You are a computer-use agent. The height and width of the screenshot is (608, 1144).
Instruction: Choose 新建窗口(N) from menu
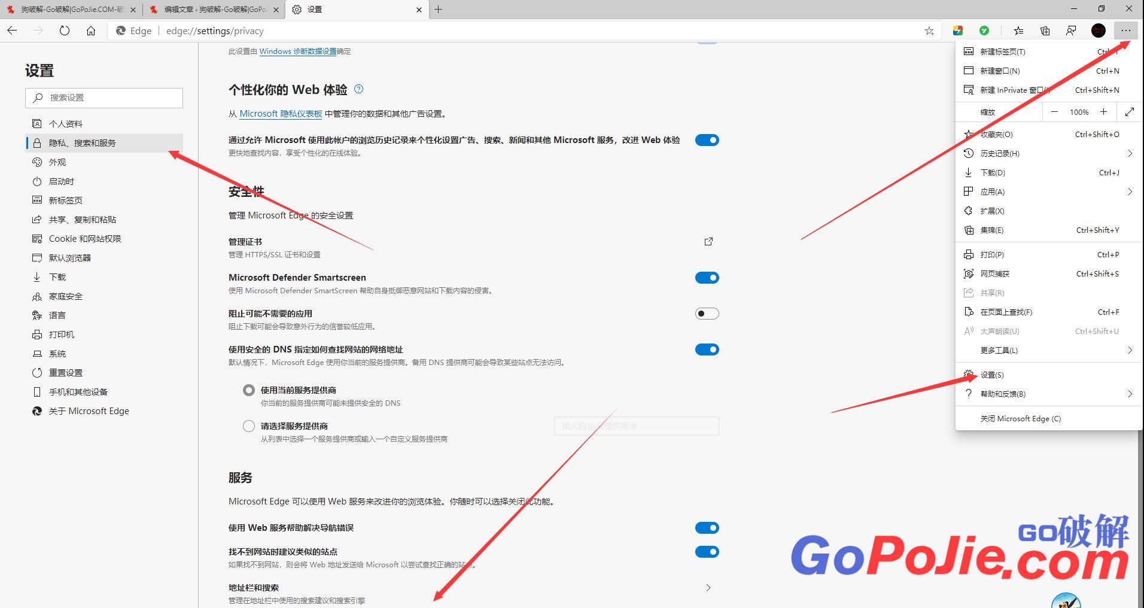[x=1049, y=71]
